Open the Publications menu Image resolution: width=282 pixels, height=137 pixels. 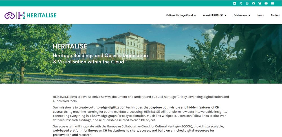coord(240,15)
